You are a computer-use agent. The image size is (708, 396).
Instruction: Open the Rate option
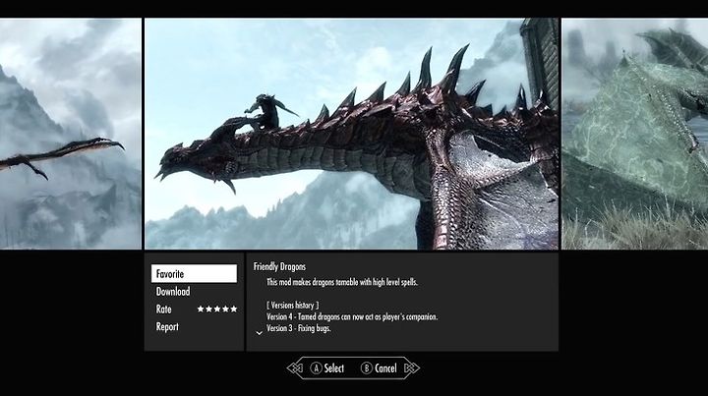coord(163,309)
